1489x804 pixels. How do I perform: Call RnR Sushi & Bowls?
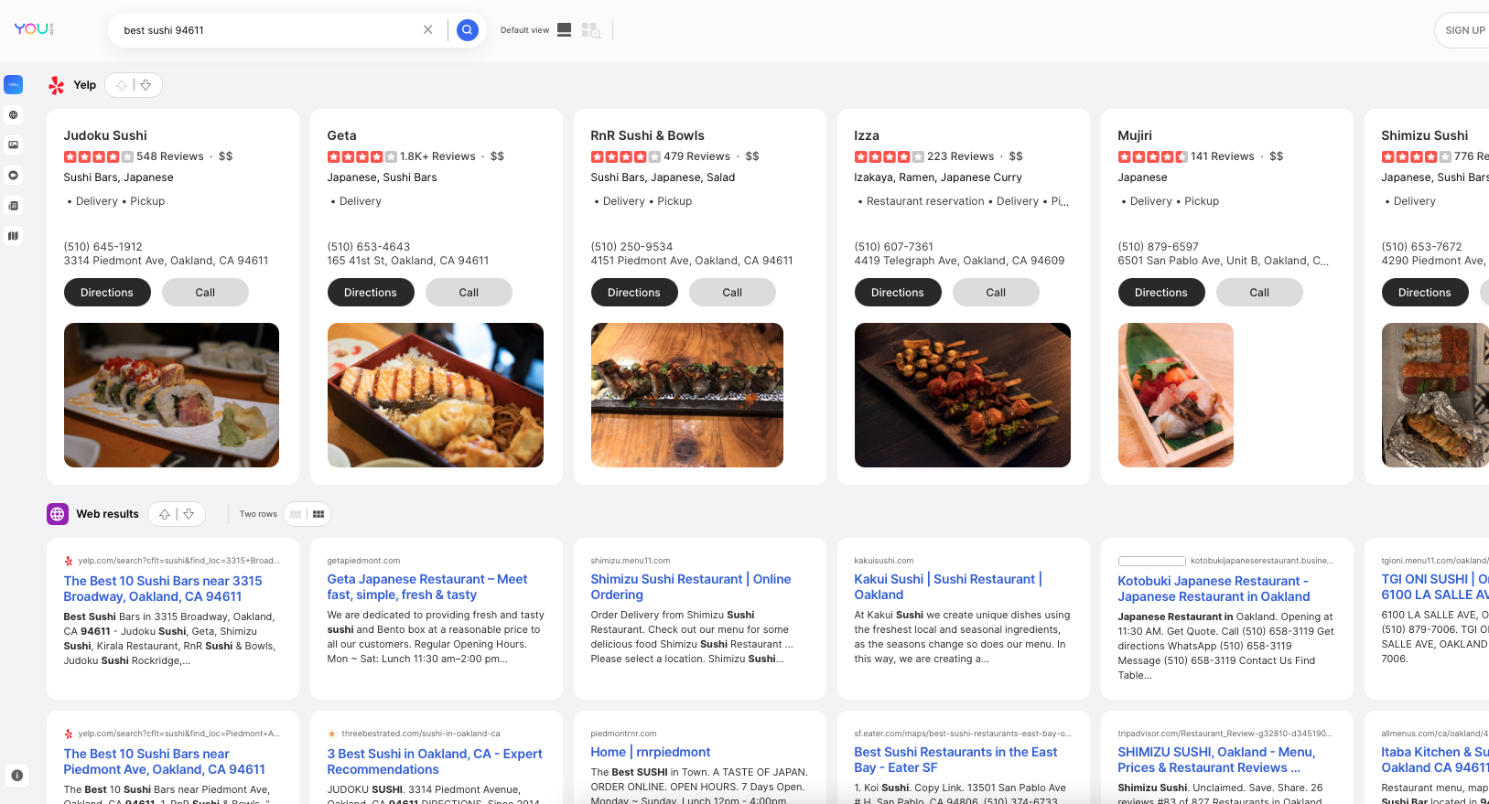pyautogui.click(x=732, y=293)
